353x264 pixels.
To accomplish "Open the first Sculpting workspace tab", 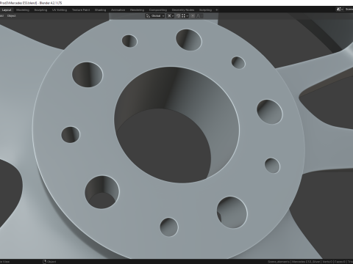I will click(40, 10).
